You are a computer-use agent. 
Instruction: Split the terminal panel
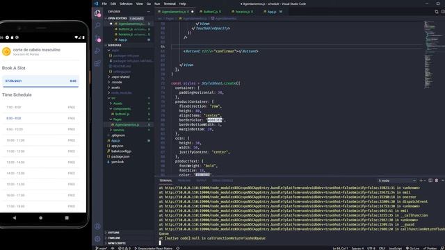pyautogui.click(x=430, y=181)
